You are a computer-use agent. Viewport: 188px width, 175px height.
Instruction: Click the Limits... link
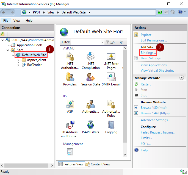146,138
